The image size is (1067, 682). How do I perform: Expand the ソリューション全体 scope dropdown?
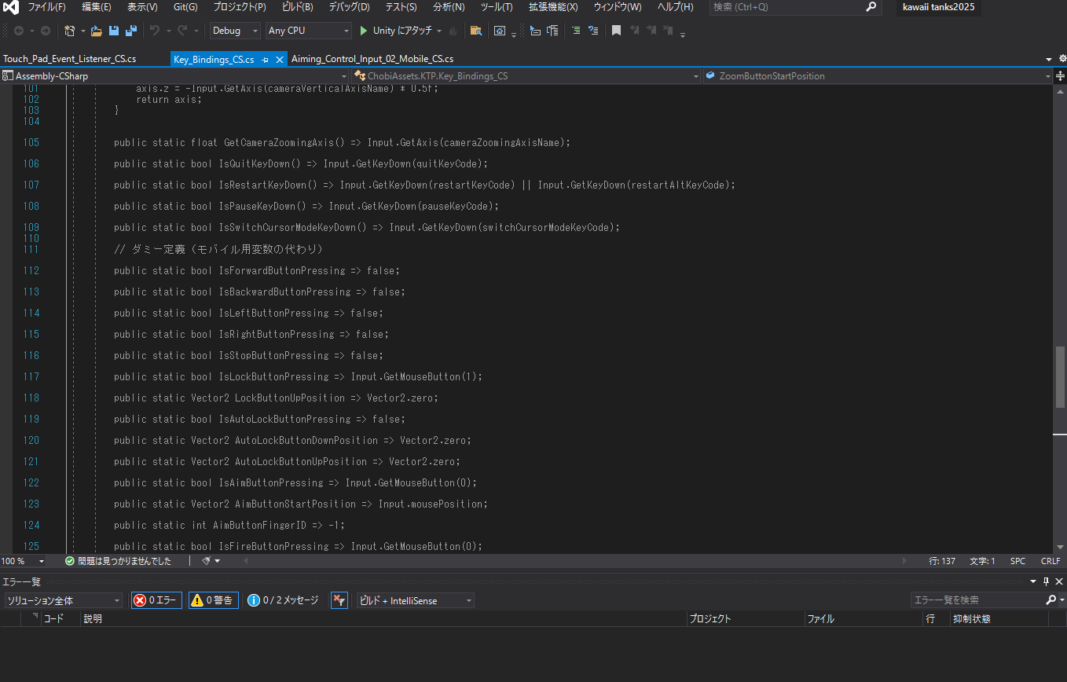pos(63,600)
